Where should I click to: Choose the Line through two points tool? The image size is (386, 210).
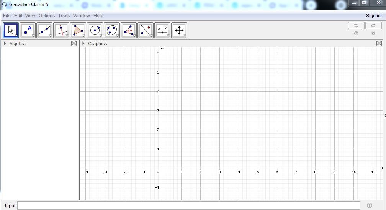pos(44,30)
